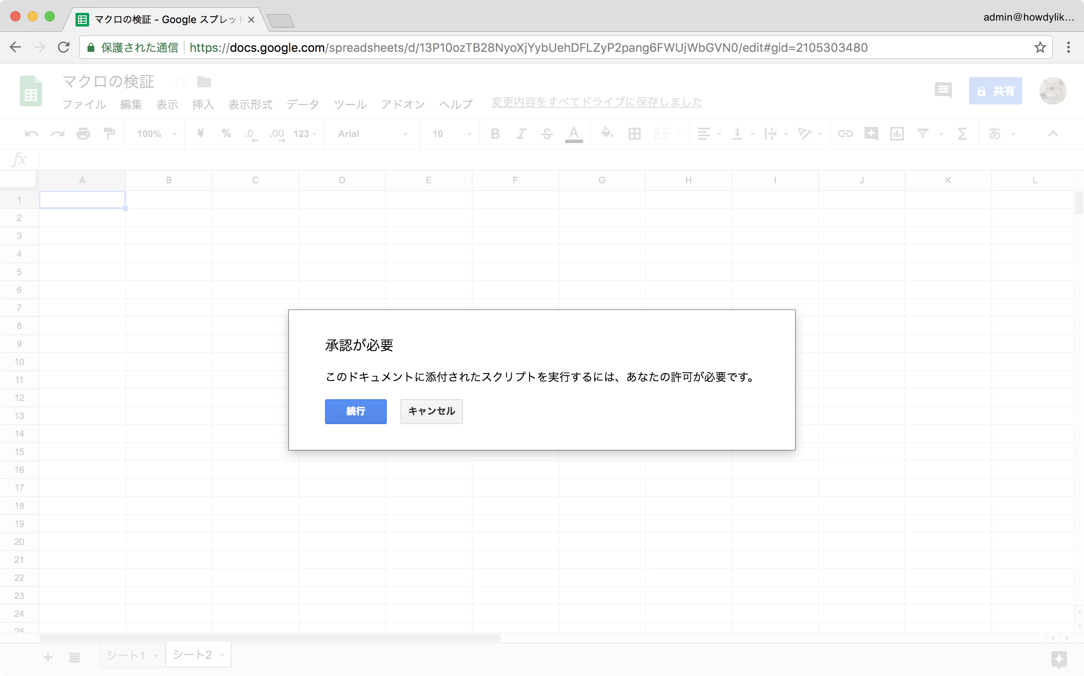Open the vertical align dropdown
Image resolution: width=1084 pixels, height=676 pixels.
[743, 134]
